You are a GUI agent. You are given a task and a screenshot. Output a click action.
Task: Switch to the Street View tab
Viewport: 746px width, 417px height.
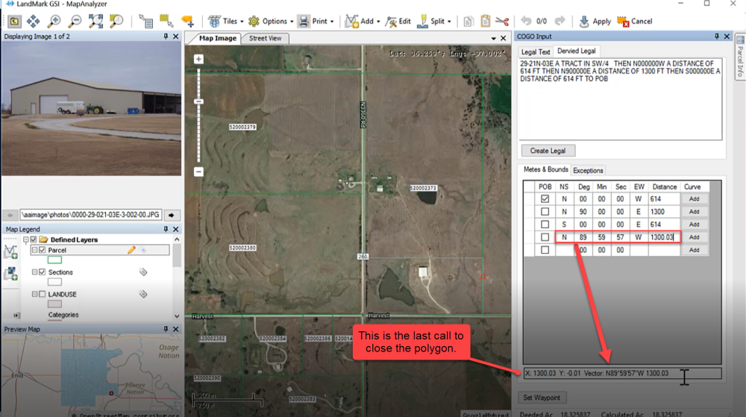[x=265, y=38]
